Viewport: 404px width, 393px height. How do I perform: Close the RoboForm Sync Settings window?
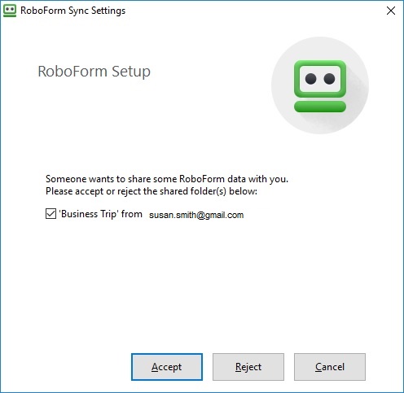[x=391, y=11]
